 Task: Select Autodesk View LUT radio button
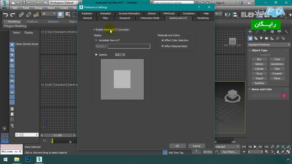pos(96,40)
